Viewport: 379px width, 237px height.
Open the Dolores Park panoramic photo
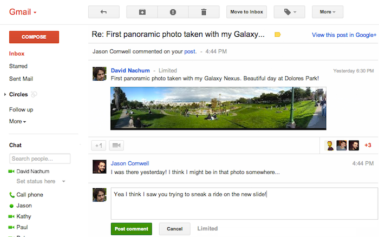coord(218,108)
